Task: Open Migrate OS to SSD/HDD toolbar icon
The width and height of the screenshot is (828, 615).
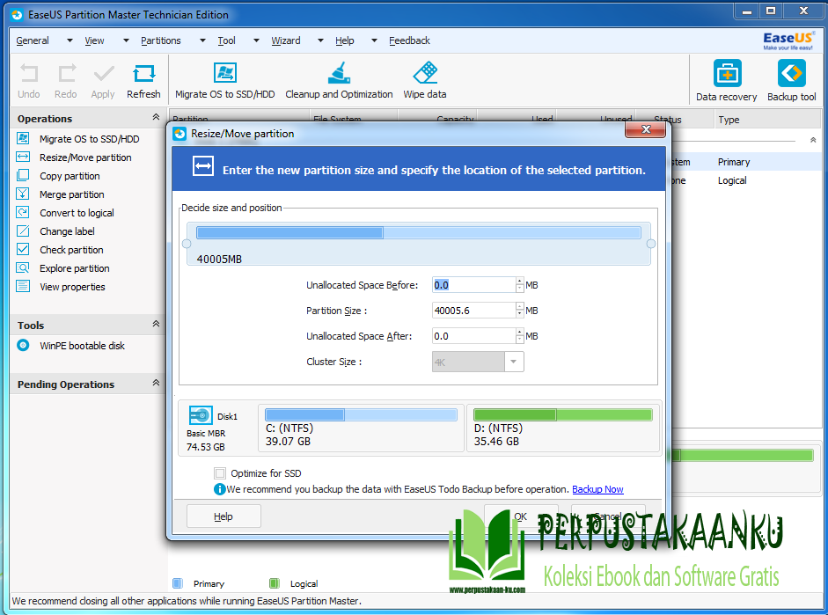Action: 225,73
